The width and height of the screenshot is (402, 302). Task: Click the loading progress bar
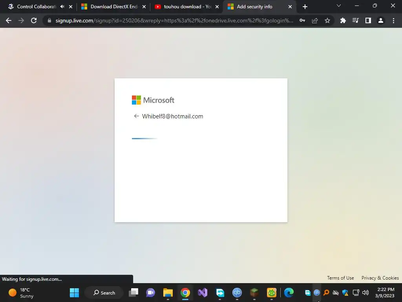coord(144,139)
